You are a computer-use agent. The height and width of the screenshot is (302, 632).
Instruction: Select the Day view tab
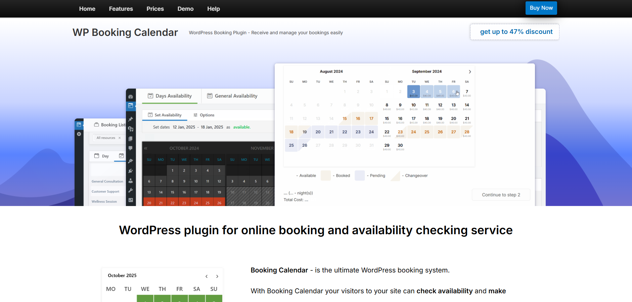(102, 156)
